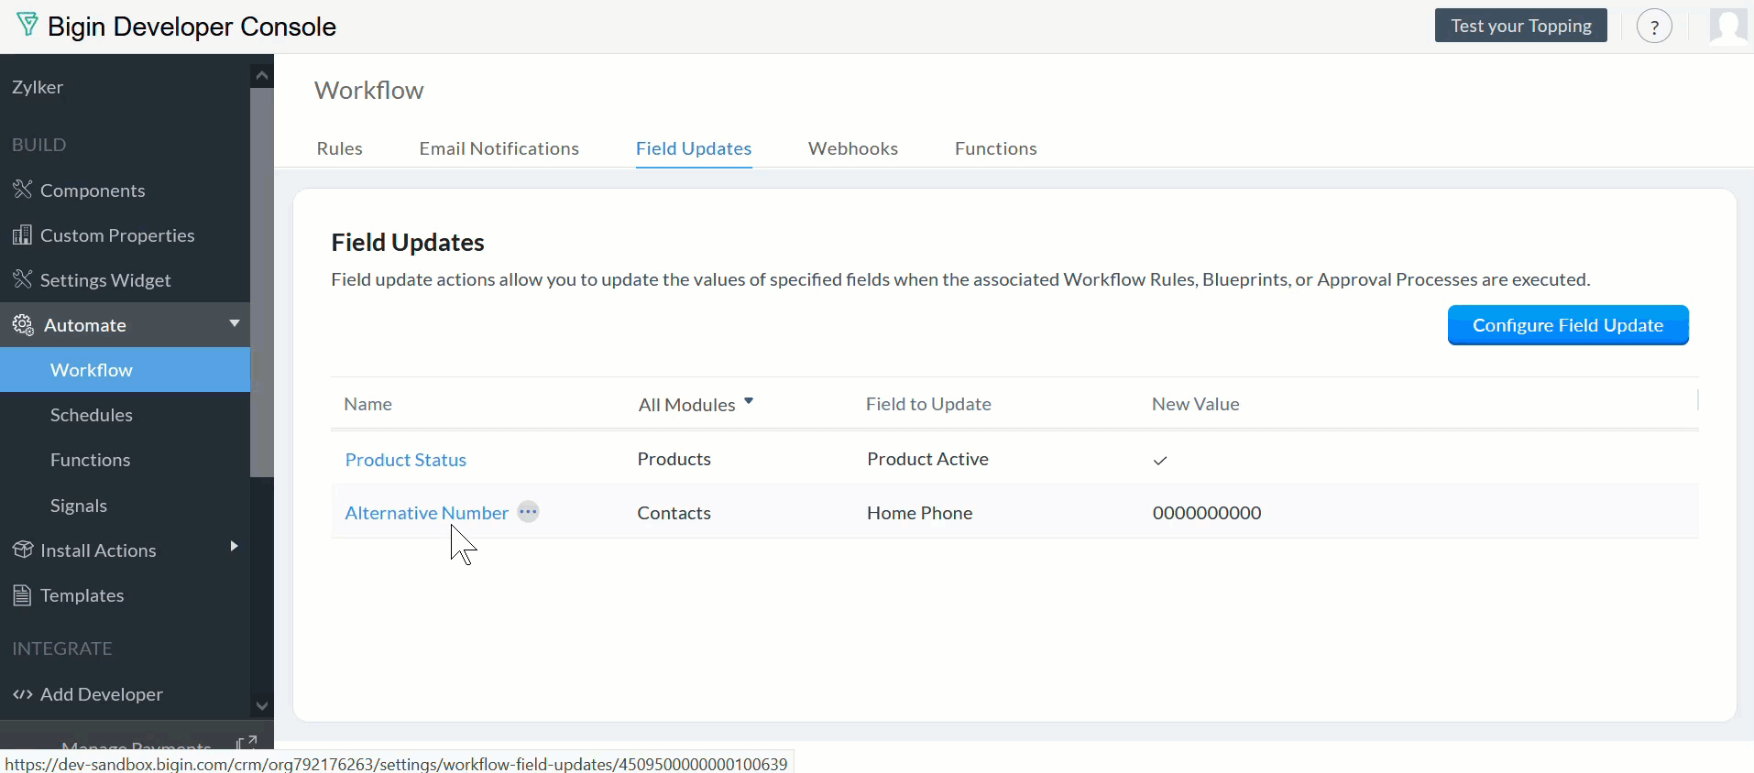Expand the Install Actions submenu arrow

click(x=235, y=547)
